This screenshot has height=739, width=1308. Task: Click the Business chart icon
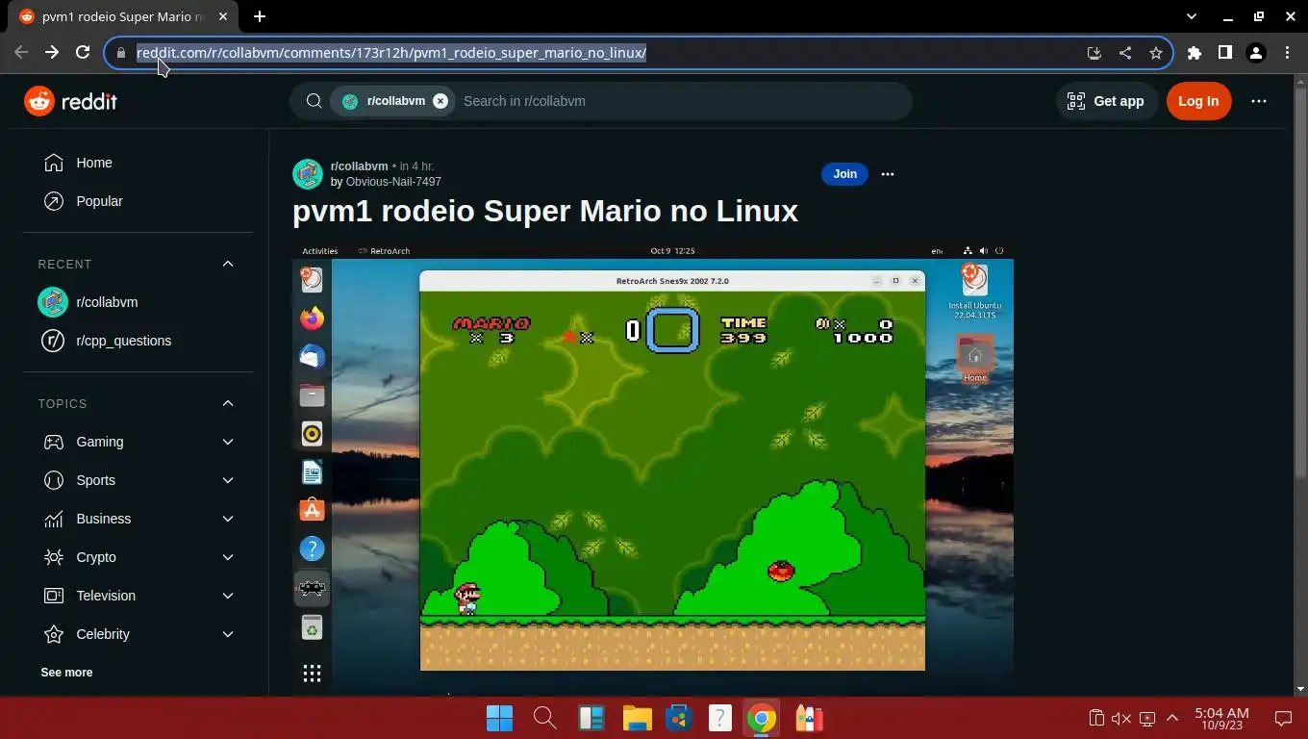click(54, 519)
